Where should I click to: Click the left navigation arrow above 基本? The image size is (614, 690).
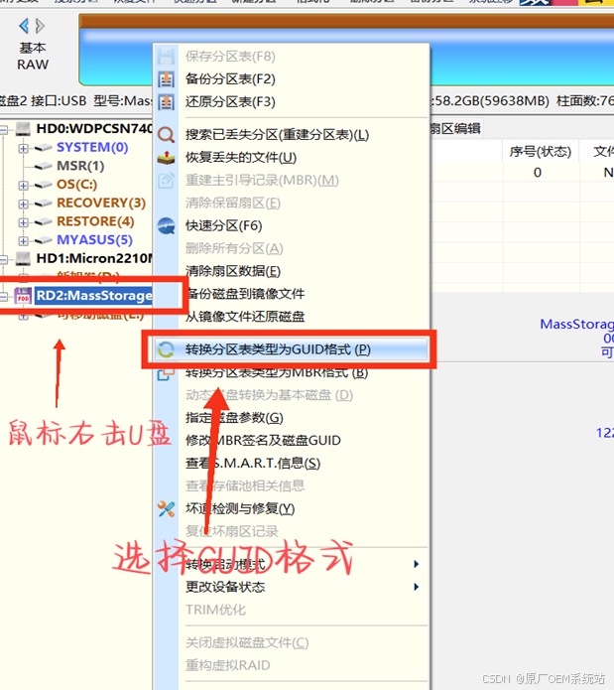click(x=24, y=26)
